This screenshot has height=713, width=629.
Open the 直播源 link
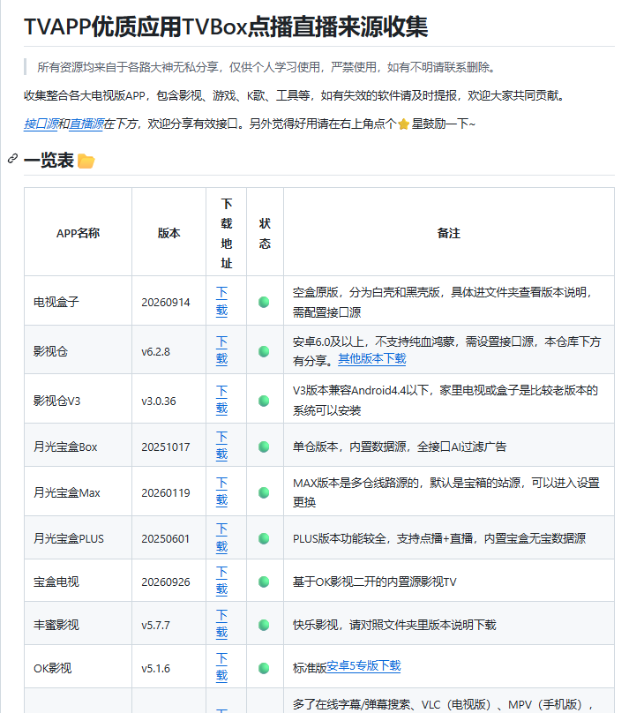86,124
